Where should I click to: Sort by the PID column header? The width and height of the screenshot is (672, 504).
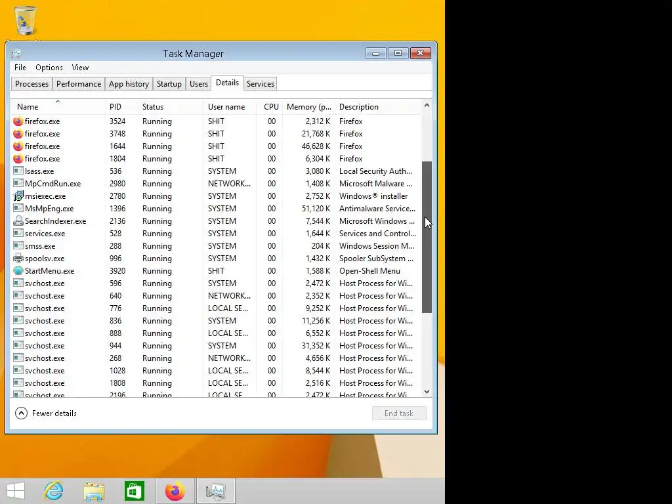pyautogui.click(x=121, y=107)
